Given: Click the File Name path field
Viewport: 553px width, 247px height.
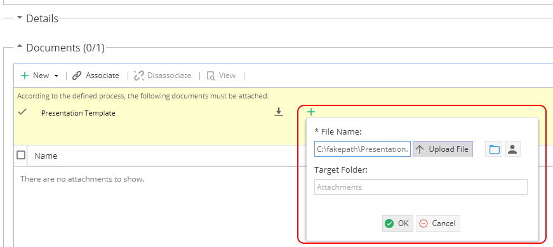Looking at the screenshot, I should [363, 149].
